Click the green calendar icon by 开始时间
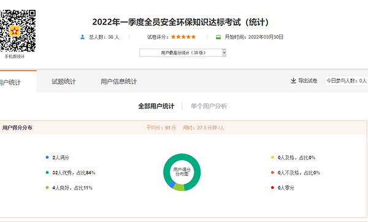 [x=218, y=37]
